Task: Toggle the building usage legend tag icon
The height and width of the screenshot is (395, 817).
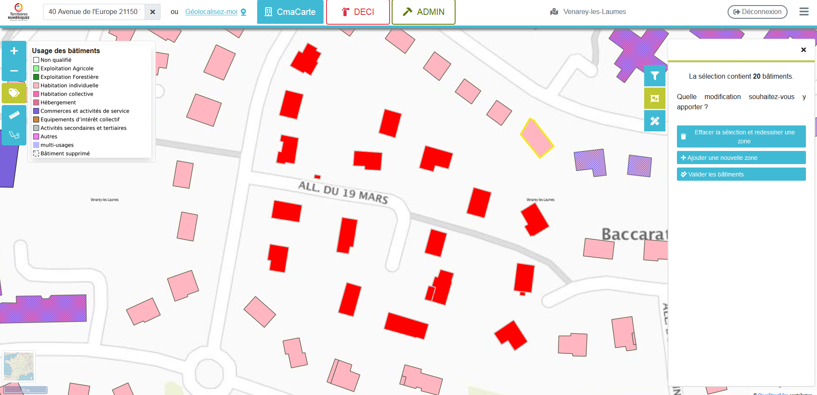Action: (14, 93)
